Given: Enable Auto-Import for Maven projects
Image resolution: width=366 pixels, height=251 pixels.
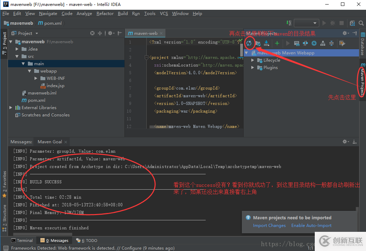Looking at the screenshot, I should click(x=311, y=226).
